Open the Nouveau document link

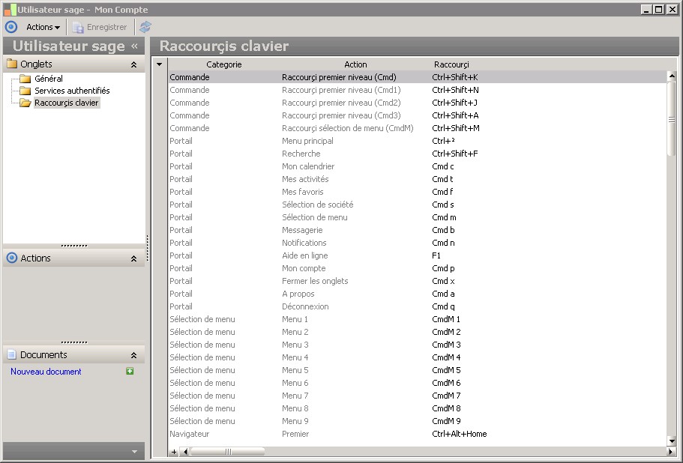pyautogui.click(x=46, y=372)
